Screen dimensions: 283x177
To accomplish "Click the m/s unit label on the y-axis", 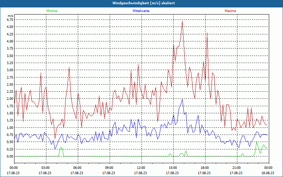I will 10,16.
